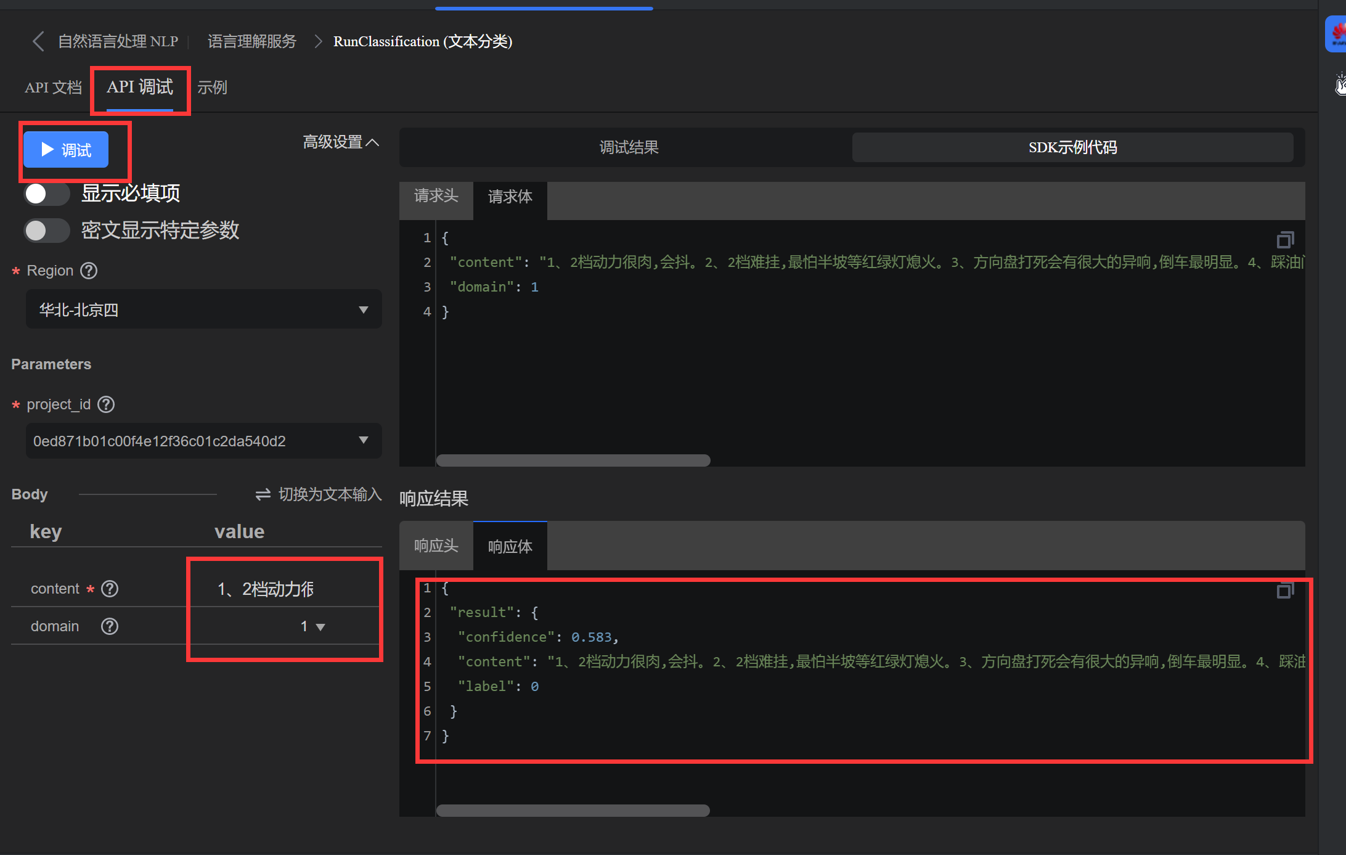The image size is (1346, 855).
Task: Collapse 高级设置 advanced settings
Action: (341, 142)
